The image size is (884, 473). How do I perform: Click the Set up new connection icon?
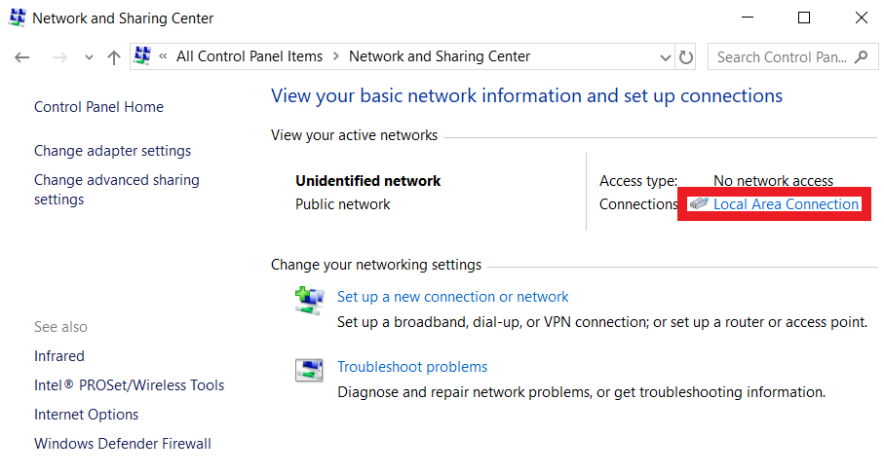tap(309, 300)
